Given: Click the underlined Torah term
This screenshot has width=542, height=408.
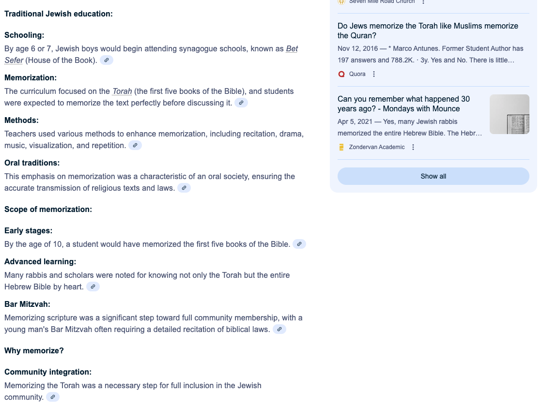Looking at the screenshot, I should coord(122,91).
